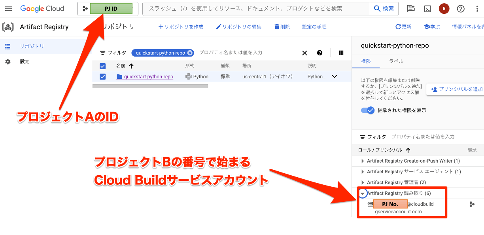Click the 形式 column header

190,66
